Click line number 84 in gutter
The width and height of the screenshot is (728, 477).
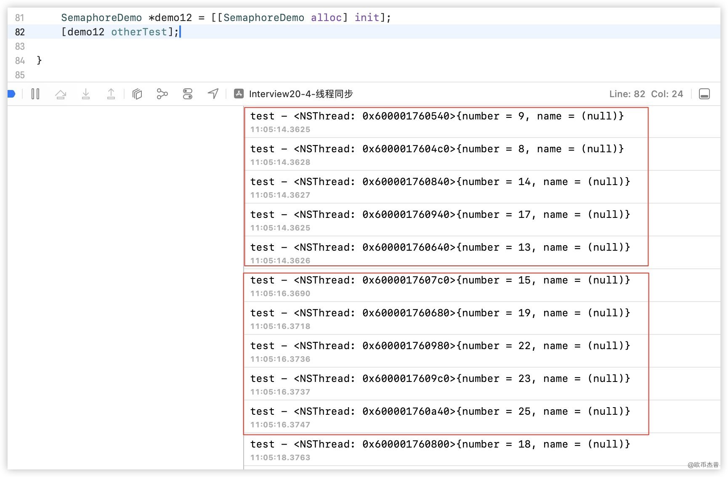(20, 61)
